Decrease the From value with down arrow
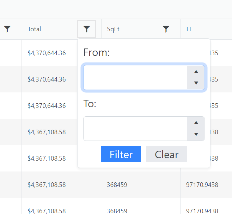 click(x=196, y=83)
